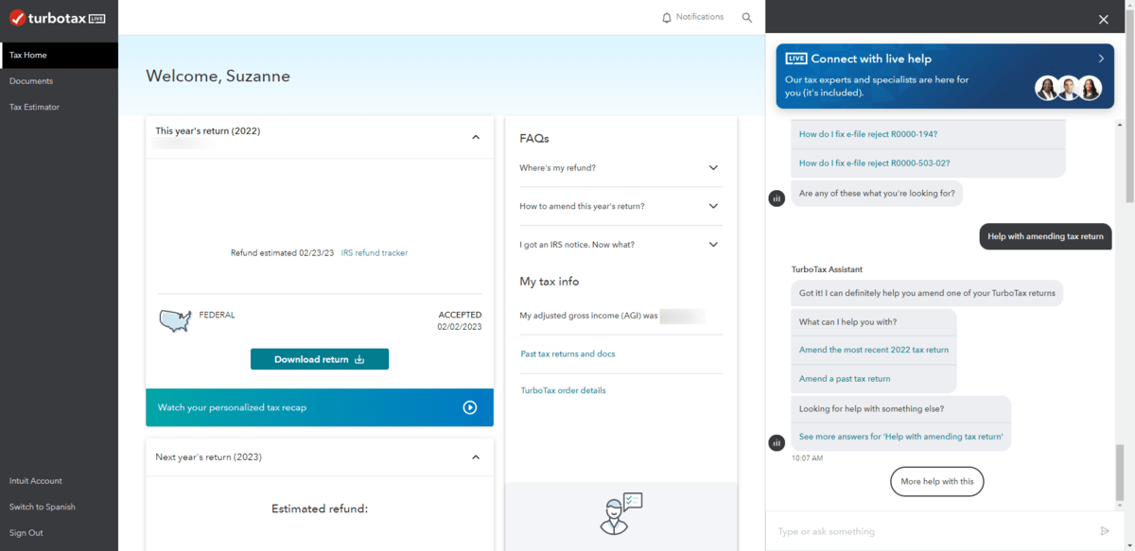Play the personalized tax recap
This screenshot has height=551, width=1135.
pos(470,407)
